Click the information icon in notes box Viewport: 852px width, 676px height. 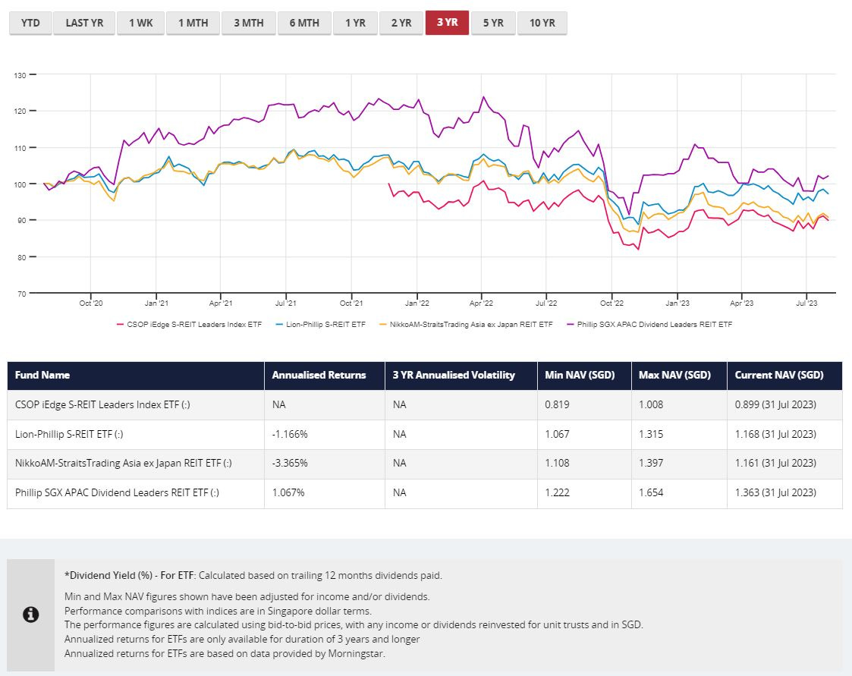(31, 615)
